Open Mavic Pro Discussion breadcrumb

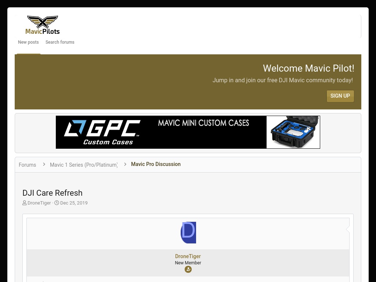point(156,164)
